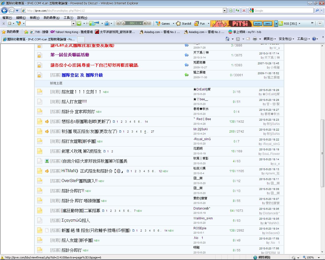
Task: Click the red Stop loading icon
Action: [x=244, y=10]
